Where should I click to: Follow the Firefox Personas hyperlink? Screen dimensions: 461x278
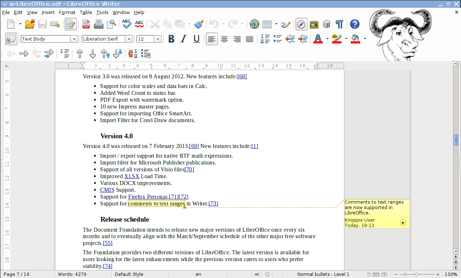[x=148, y=197]
